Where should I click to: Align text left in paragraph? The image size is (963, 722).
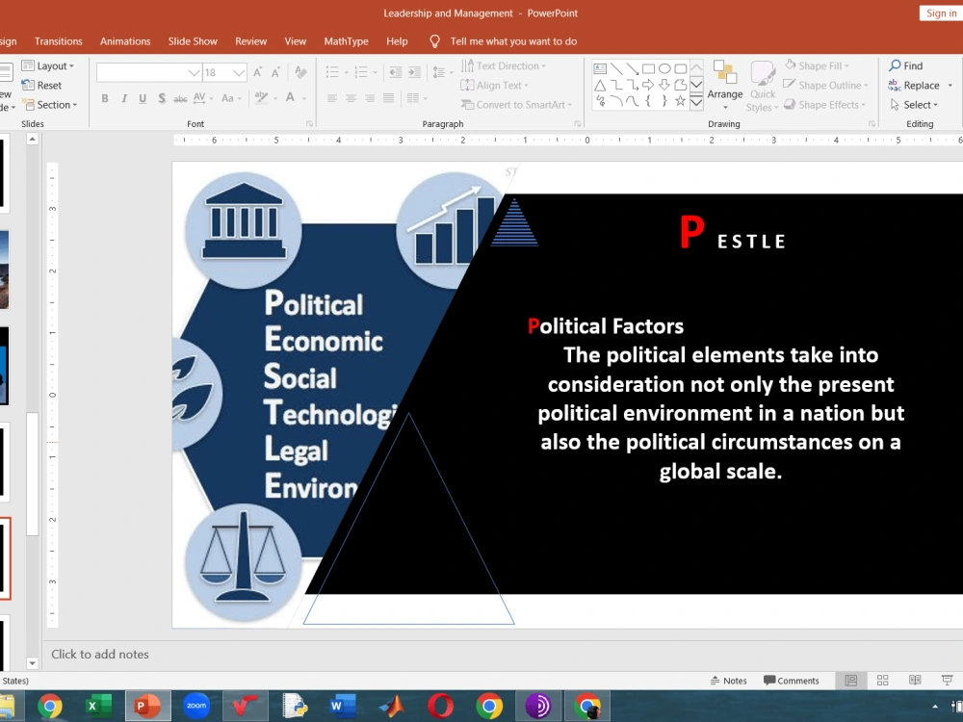[331, 98]
